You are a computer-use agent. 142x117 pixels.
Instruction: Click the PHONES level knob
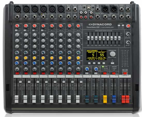(x=128, y=43)
